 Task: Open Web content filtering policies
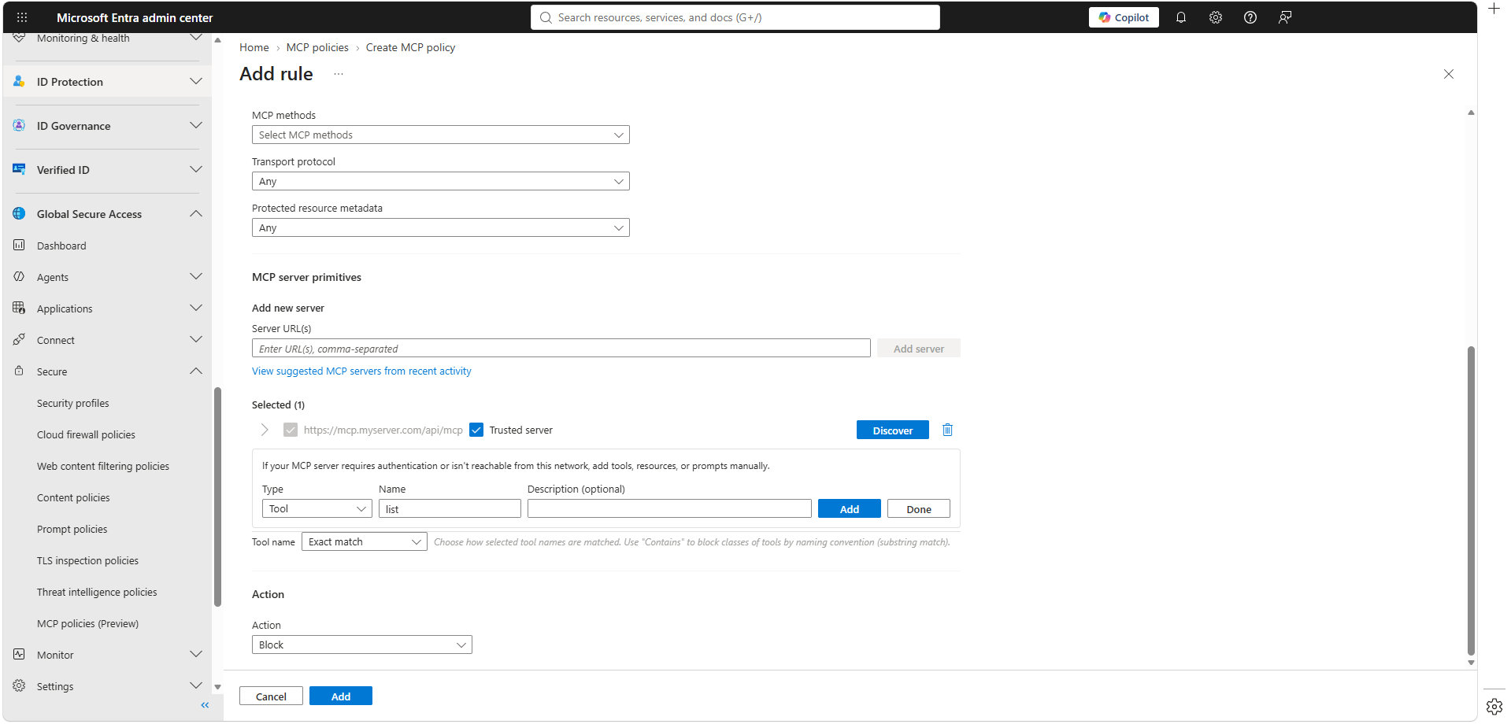103,466
